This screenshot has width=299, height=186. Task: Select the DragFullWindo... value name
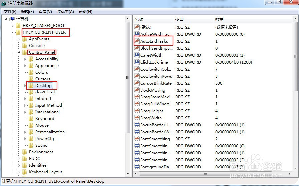tap(156, 104)
